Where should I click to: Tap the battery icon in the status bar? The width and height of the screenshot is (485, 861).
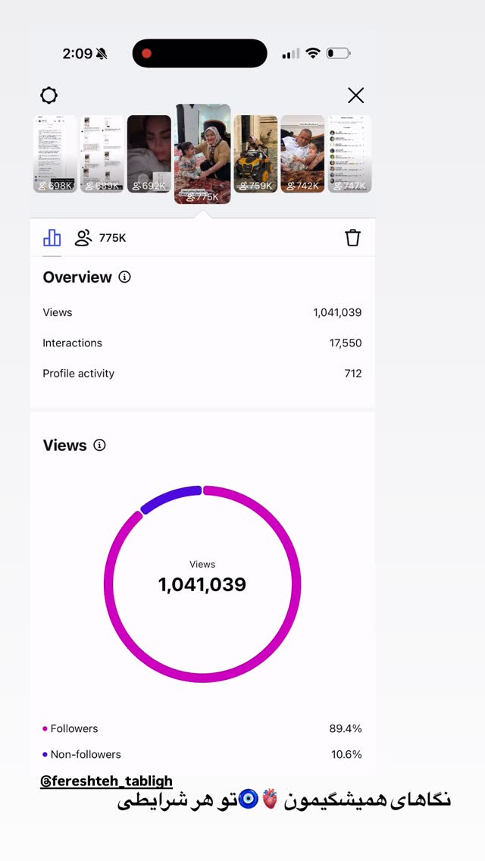[x=338, y=53]
